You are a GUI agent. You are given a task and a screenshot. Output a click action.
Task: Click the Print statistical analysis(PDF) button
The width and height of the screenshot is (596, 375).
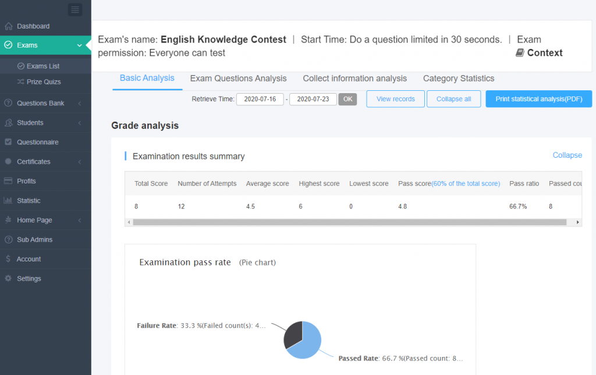pos(538,98)
